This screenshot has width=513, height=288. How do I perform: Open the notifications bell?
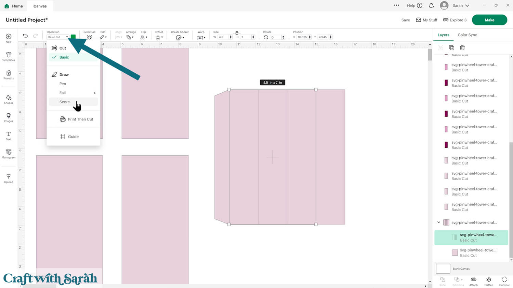[431, 5]
